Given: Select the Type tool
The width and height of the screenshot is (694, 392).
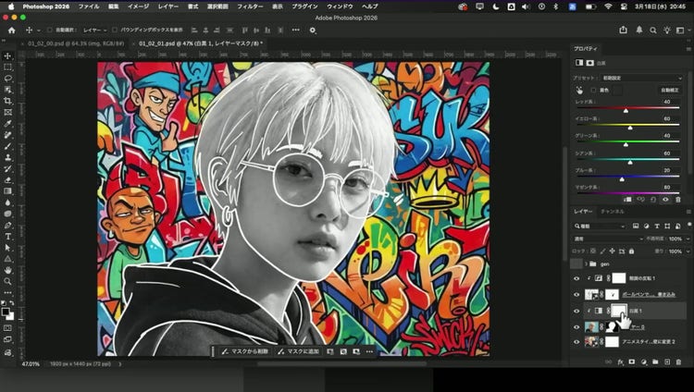Looking at the screenshot, I should [x=8, y=236].
